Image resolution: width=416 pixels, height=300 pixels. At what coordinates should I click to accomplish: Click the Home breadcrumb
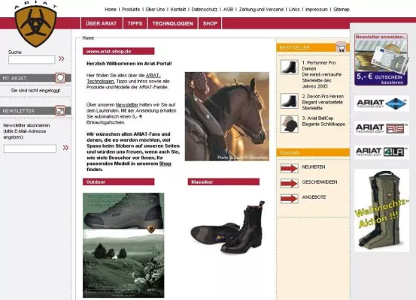pos(88,37)
